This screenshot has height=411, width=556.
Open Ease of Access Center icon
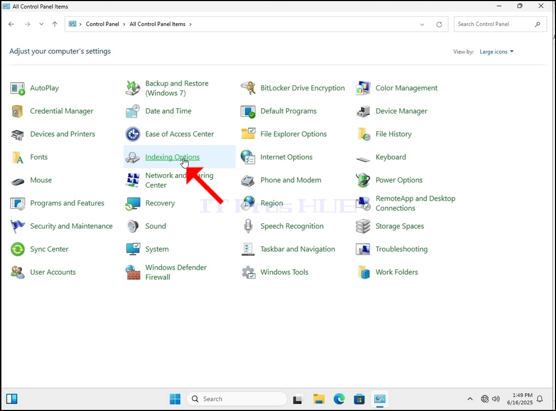[x=133, y=135]
